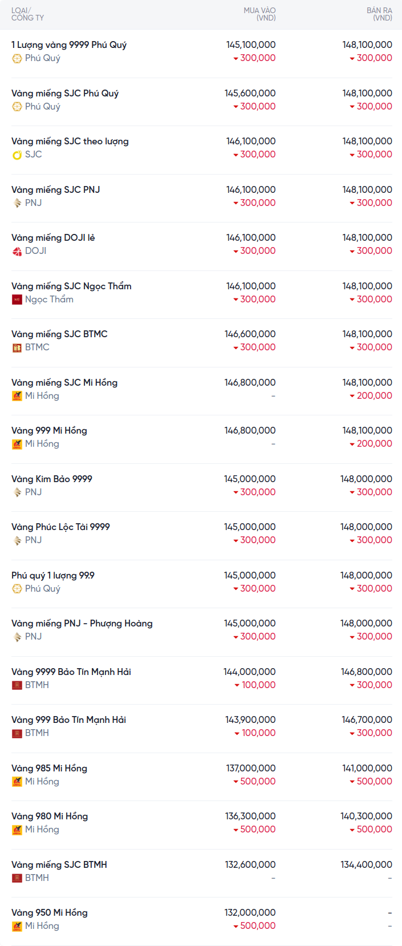The width and height of the screenshot is (402, 946).
Task: Click sell price 134,400,000 for SJC BTMH
Action: [x=367, y=865]
